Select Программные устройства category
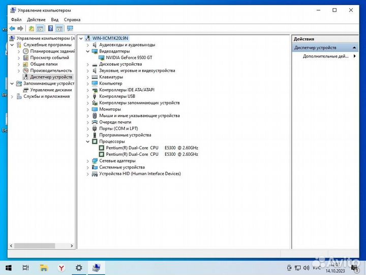 coord(125,135)
